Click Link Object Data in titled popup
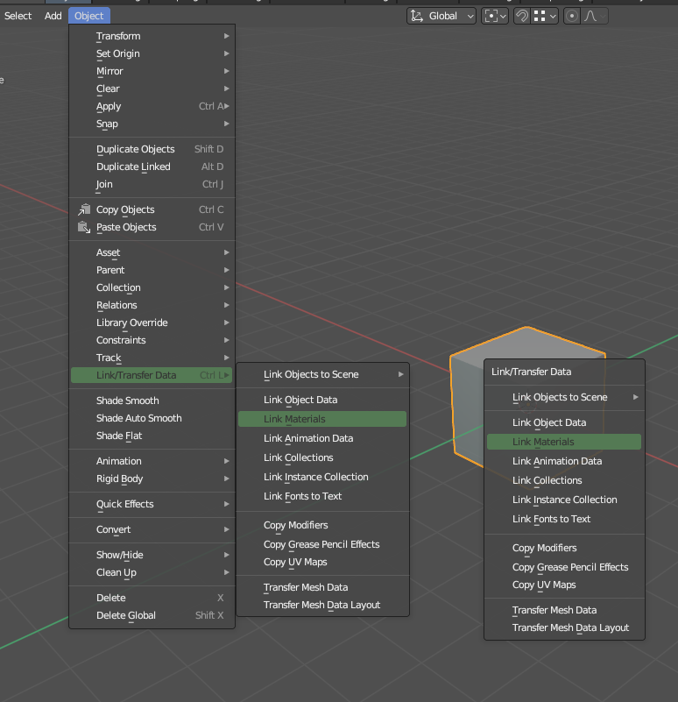678x702 pixels. (x=564, y=422)
